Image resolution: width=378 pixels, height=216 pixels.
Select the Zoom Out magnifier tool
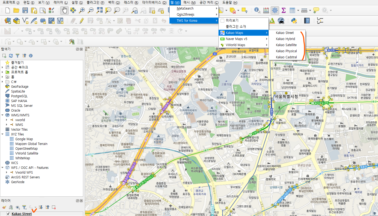[91, 10]
